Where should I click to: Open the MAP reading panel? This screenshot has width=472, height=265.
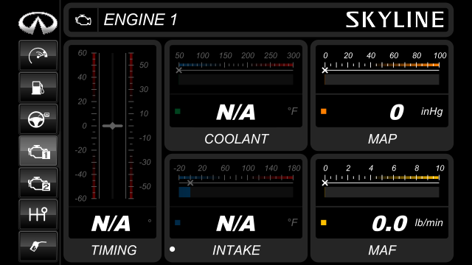point(382,111)
